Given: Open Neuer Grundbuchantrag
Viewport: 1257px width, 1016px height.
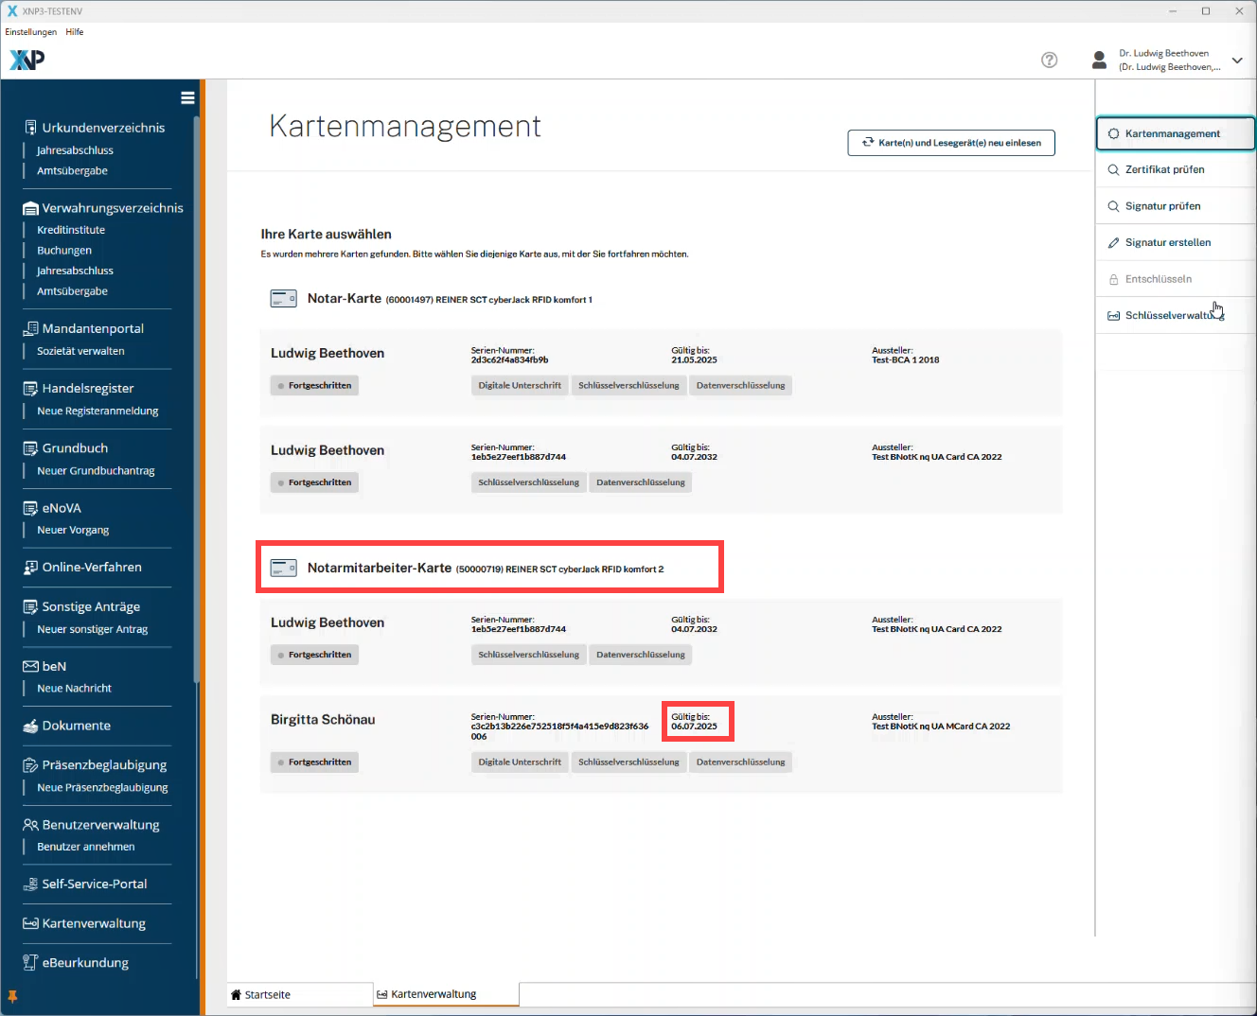Looking at the screenshot, I should (96, 471).
